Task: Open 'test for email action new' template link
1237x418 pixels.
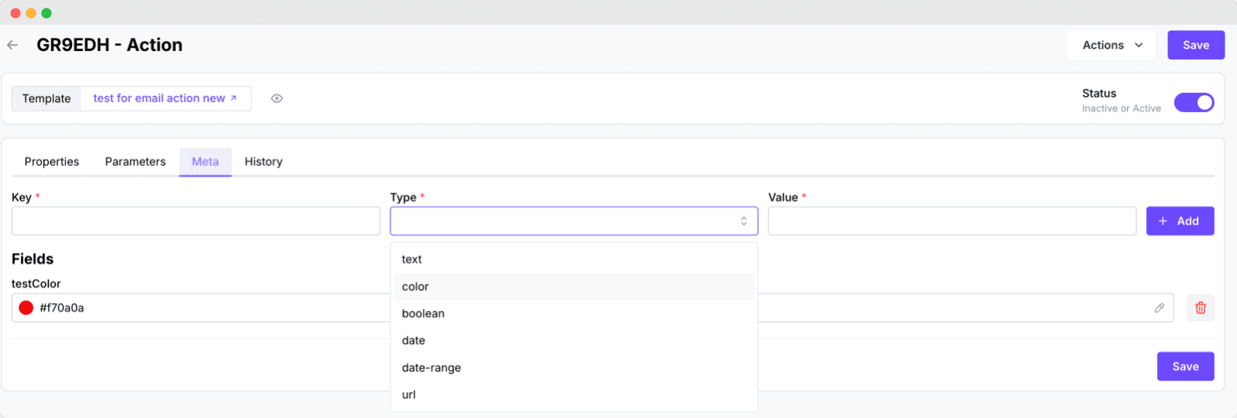Action: (x=165, y=98)
